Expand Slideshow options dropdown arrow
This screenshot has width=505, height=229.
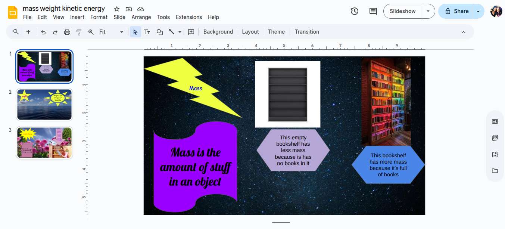click(428, 11)
